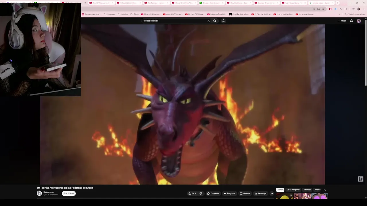Click the Shrek dragon video player
The image size is (367, 206).
[182, 104]
